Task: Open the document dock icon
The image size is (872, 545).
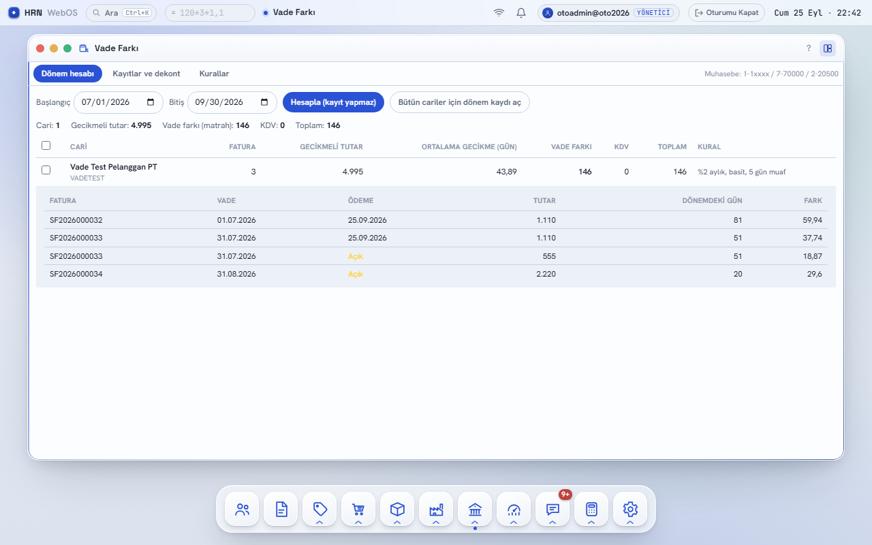Action: [281, 509]
